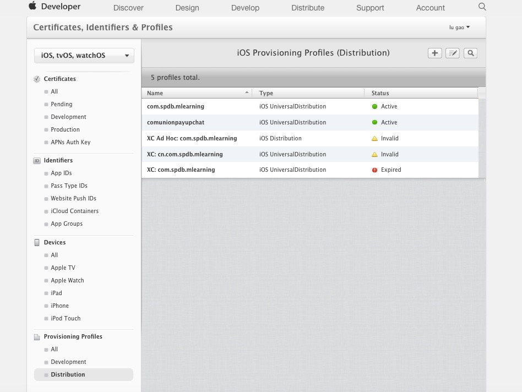
Task: Select Production certificates
Action: coord(65,129)
